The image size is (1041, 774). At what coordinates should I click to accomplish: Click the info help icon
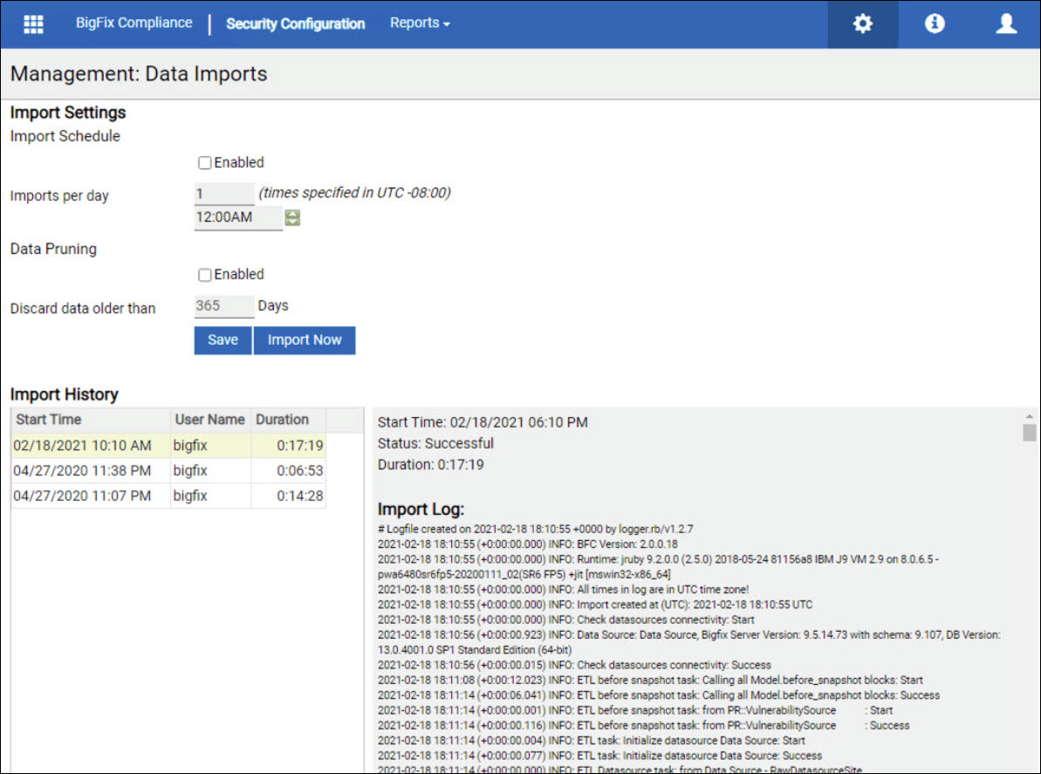(935, 24)
